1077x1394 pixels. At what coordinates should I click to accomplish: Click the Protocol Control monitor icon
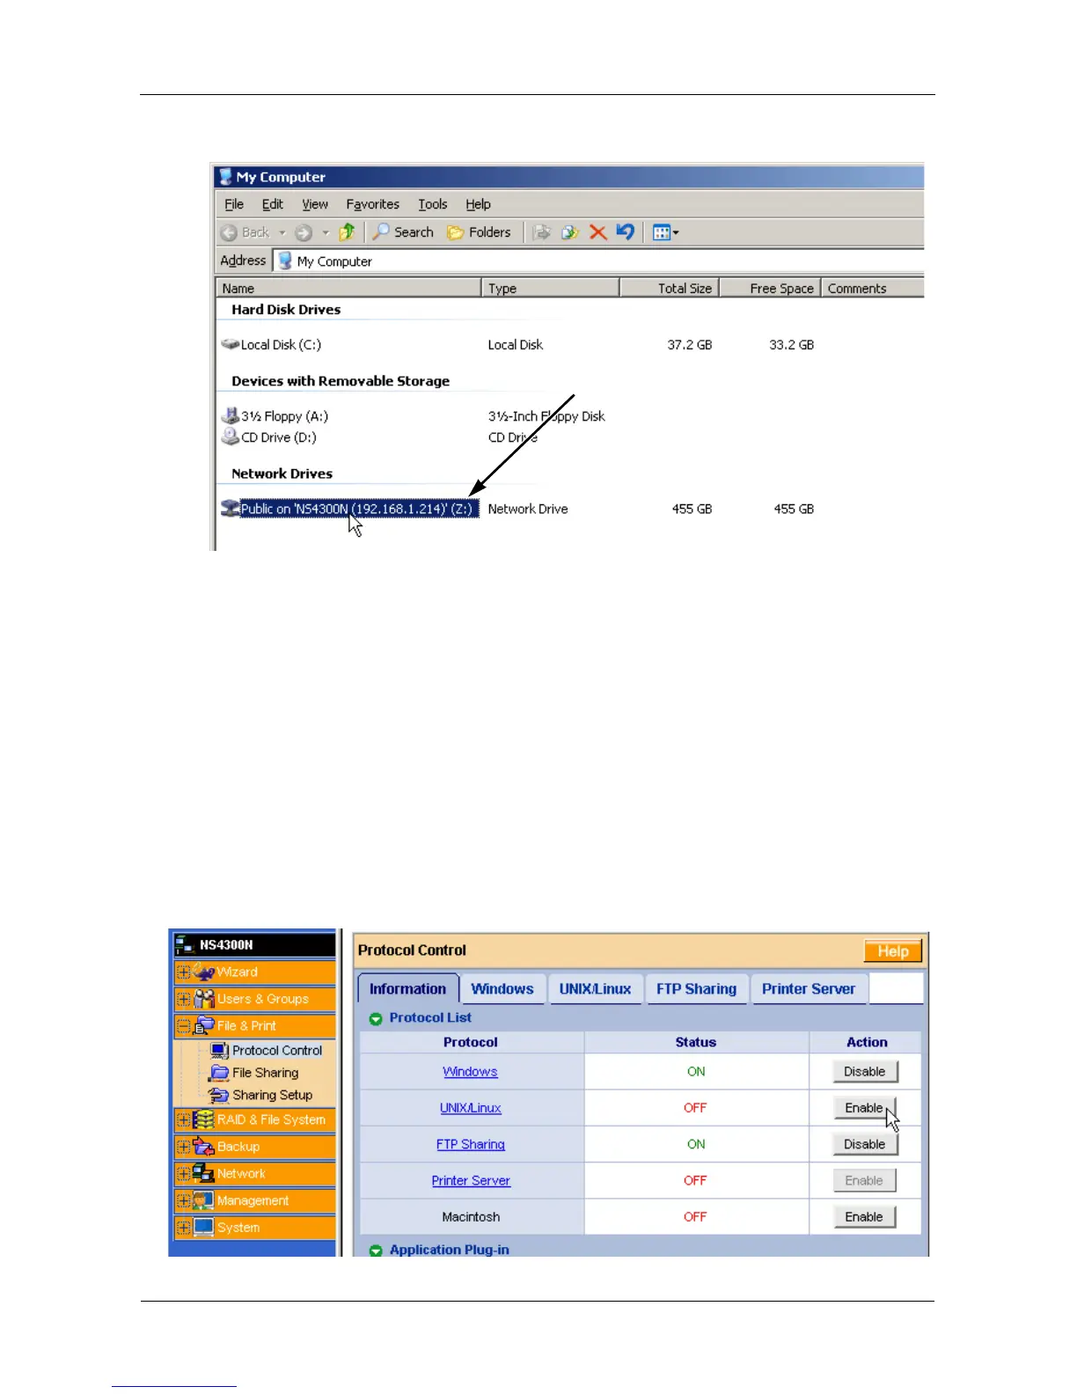220,1050
